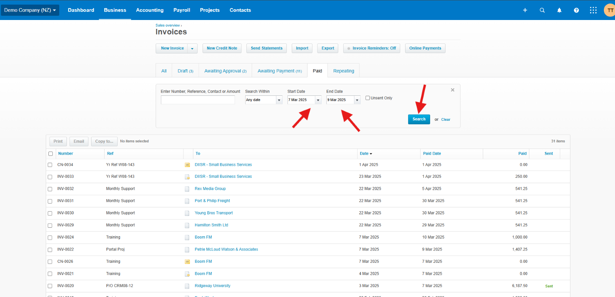Click document icon for INV-0030 row
615x297 pixels.
[187, 213]
